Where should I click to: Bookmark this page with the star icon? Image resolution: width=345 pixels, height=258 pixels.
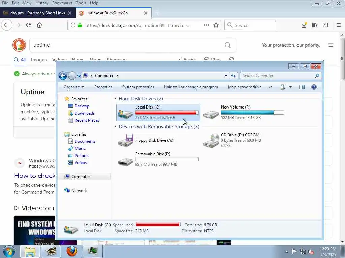coord(216,25)
